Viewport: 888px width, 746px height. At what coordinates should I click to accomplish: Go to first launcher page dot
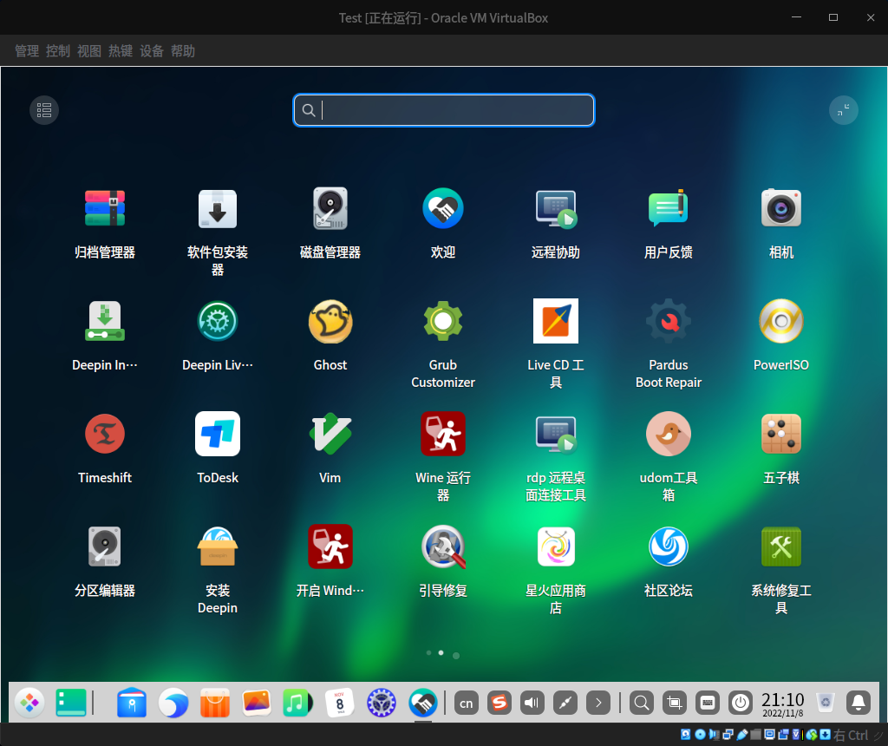428,653
